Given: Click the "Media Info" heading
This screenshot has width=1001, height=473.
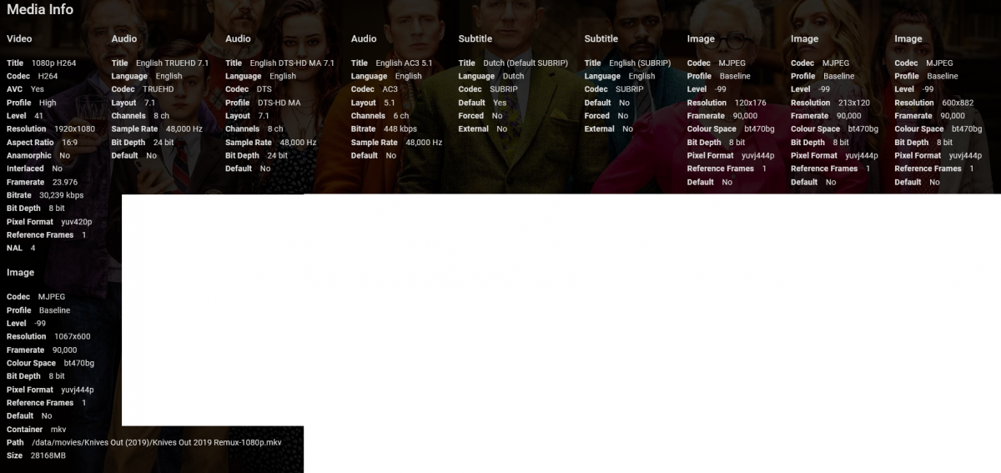Looking at the screenshot, I should coord(40,10).
